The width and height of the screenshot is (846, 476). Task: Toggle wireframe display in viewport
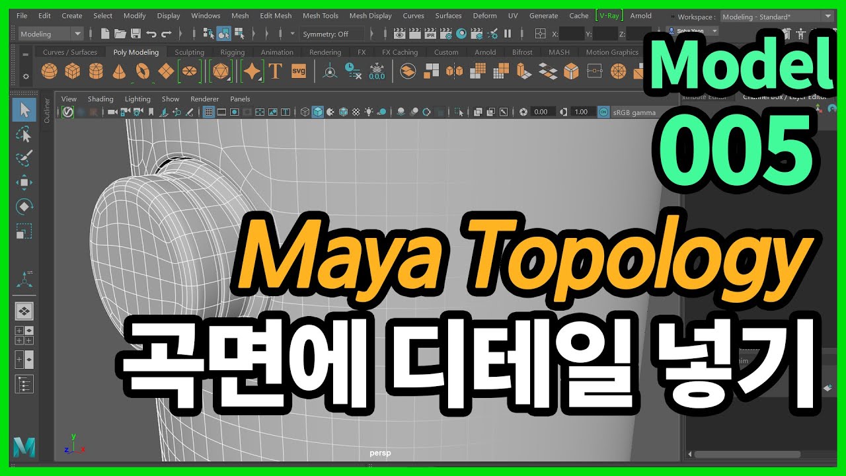(x=305, y=112)
